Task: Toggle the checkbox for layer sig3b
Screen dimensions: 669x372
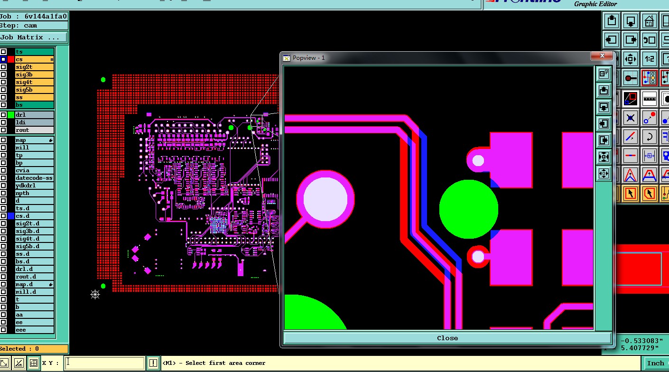Action: 3,74
